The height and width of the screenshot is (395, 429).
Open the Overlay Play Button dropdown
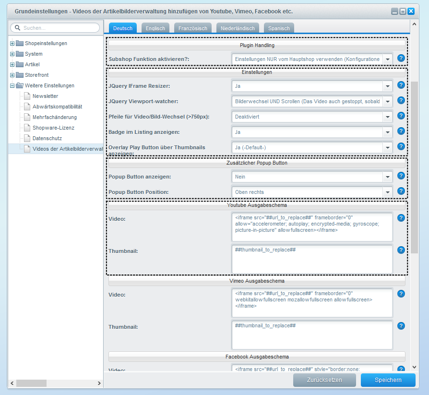click(x=388, y=147)
